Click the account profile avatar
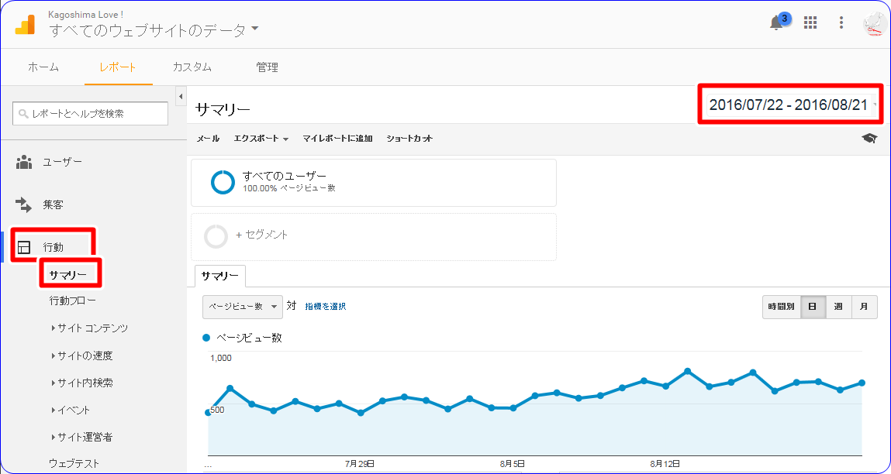891x474 pixels. click(x=874, y=23)
